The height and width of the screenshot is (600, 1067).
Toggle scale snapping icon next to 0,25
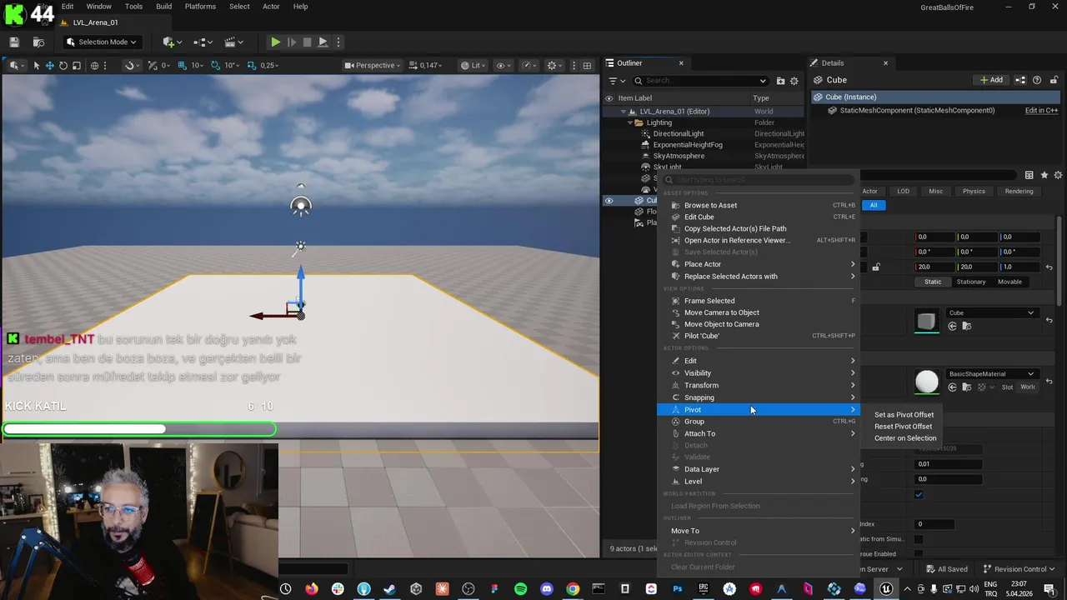tap(253, 65)
